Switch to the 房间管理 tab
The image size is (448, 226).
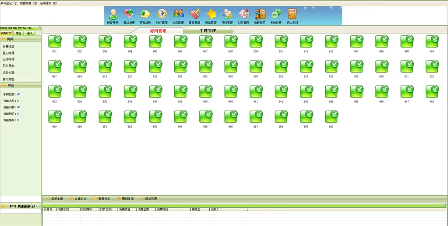point(158,31)
